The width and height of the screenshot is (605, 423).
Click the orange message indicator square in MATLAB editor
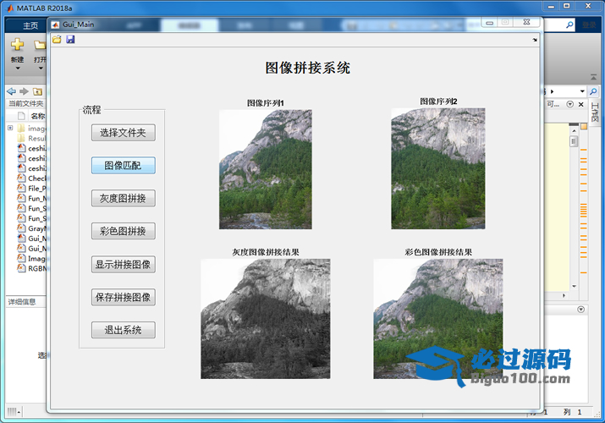point(584,126)
